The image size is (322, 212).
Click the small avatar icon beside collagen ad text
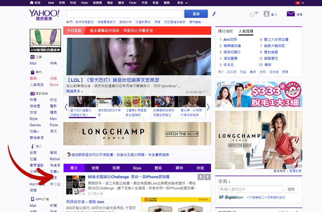[69, 154]
